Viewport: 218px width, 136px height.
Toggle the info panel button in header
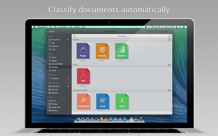point(170,36)
